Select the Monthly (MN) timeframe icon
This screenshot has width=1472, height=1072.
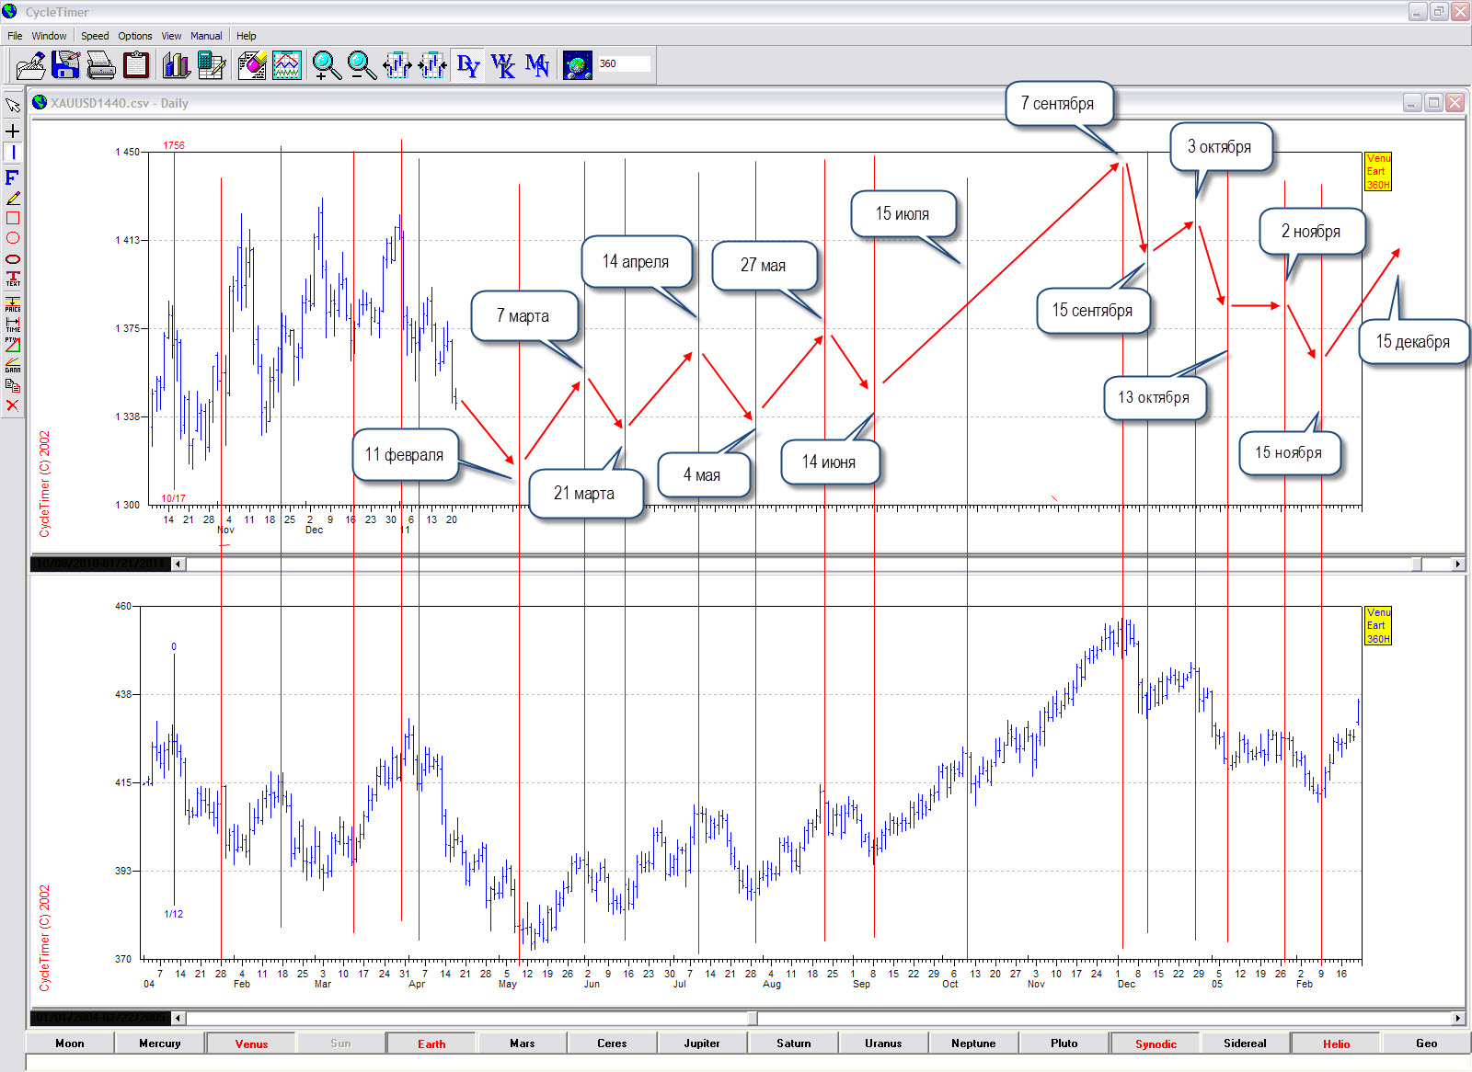pyautogui.click(x=537, y=65)
